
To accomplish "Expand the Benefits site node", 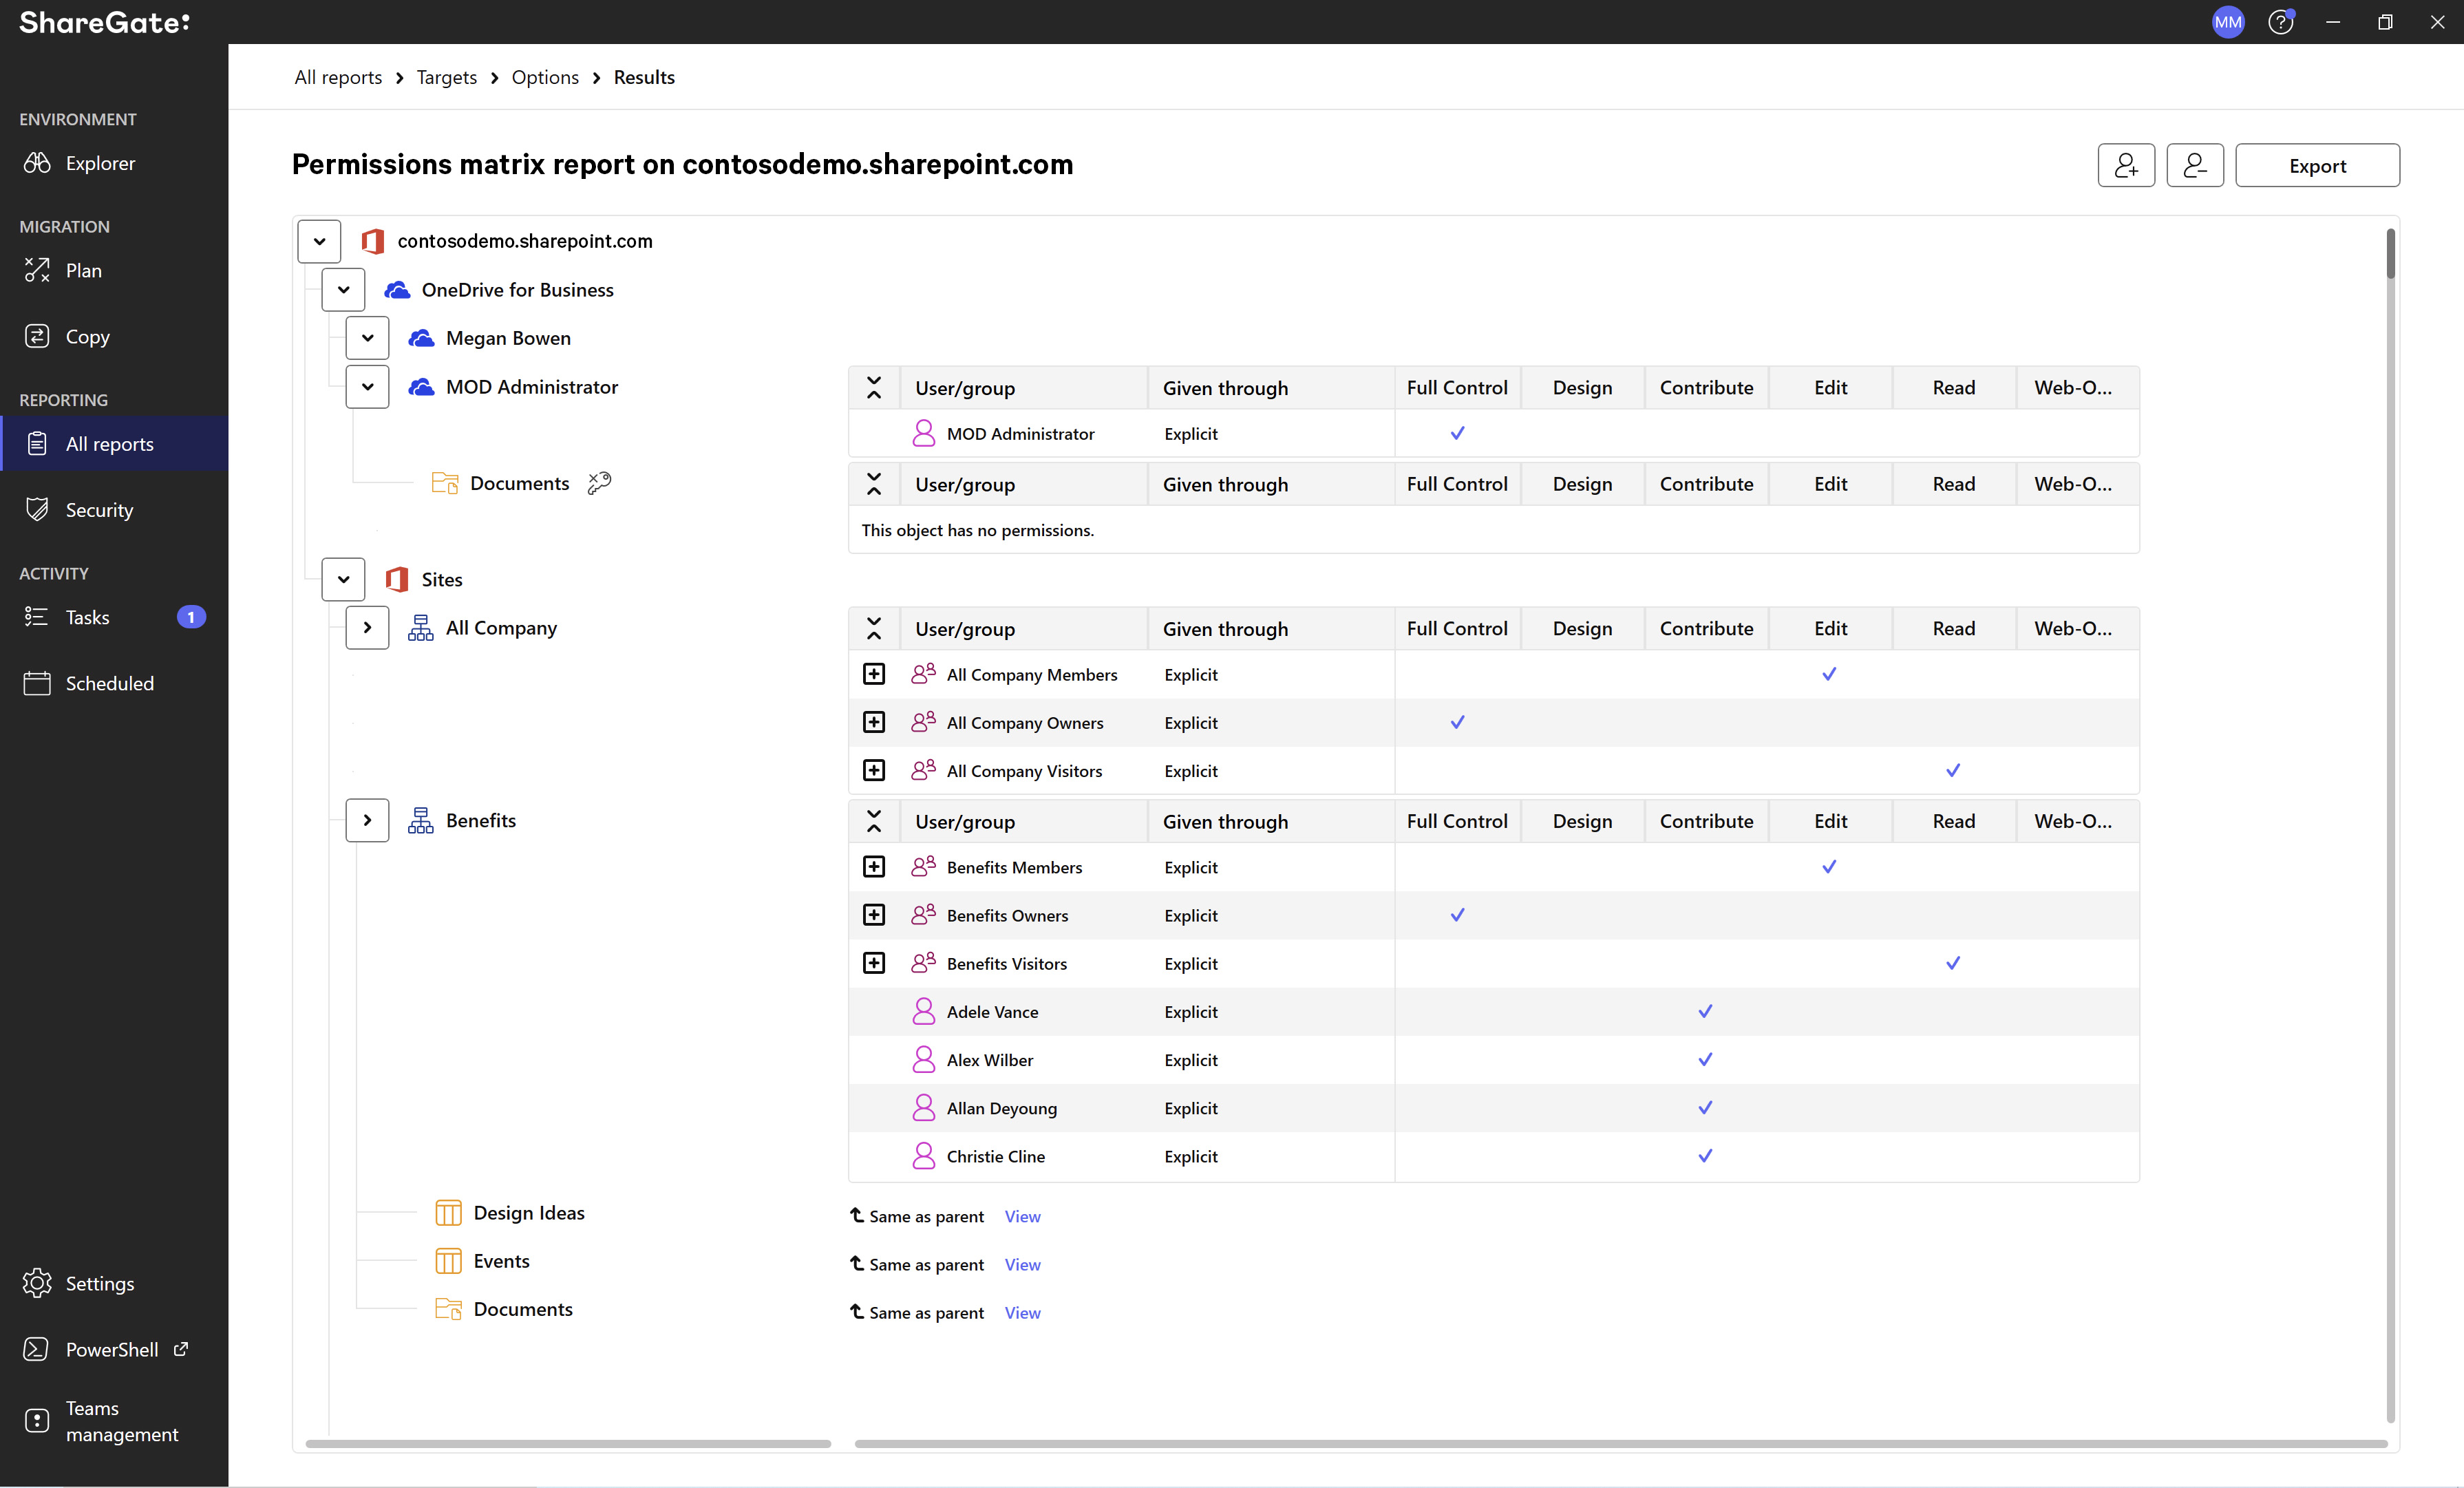I will tap(366, 819).
